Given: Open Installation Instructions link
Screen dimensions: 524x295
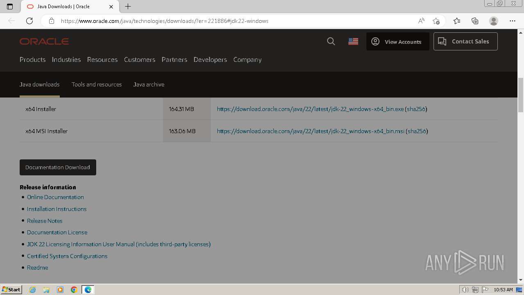Looking at the screenshot, I should click(x=57, y=209).
